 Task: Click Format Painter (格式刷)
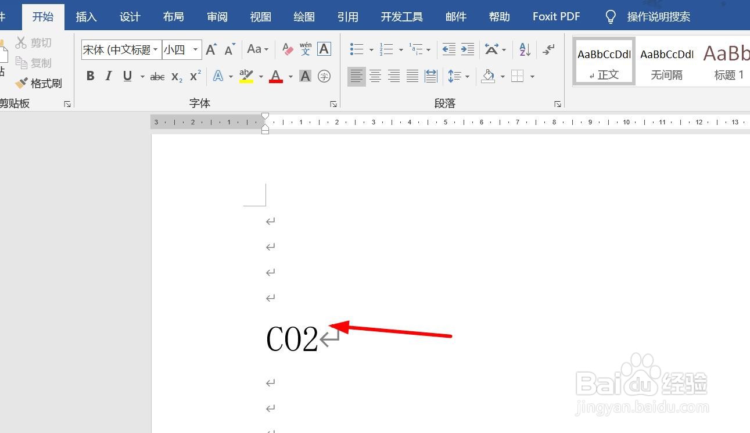38,83
